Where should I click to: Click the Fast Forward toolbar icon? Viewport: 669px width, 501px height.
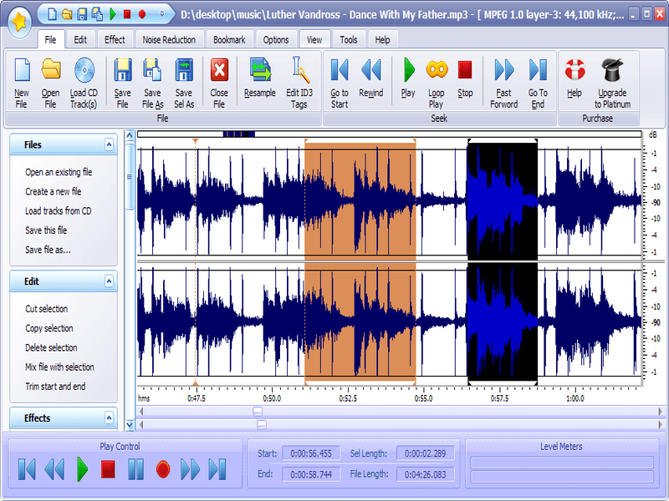tap(503, 79)
